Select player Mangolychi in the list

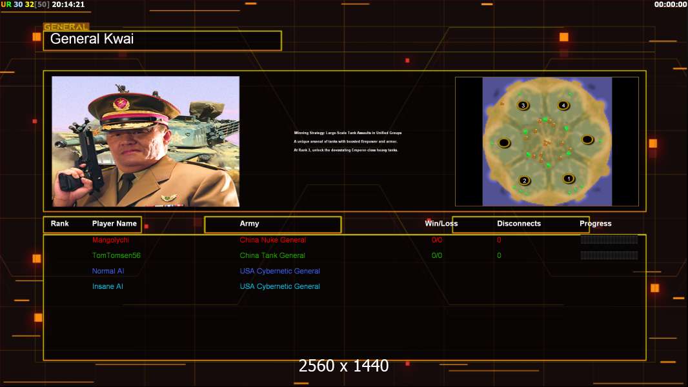[x=110, y=240]
